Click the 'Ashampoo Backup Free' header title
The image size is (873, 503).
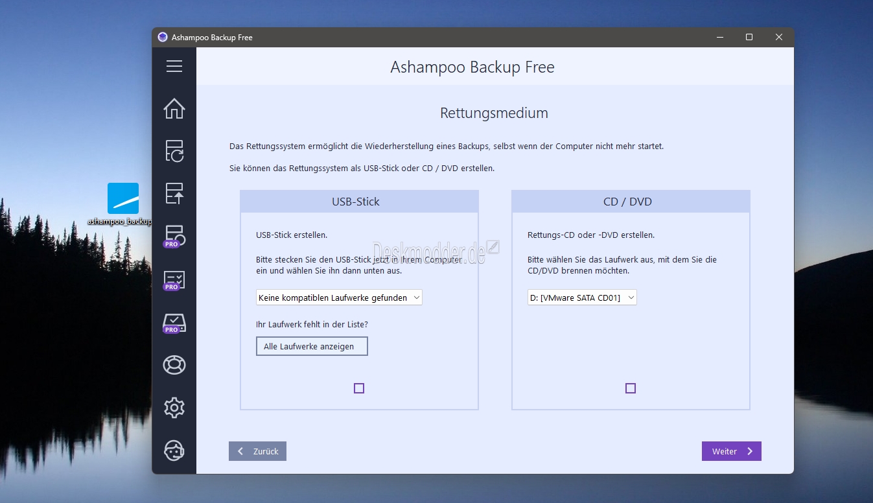[x=472, y=67]
